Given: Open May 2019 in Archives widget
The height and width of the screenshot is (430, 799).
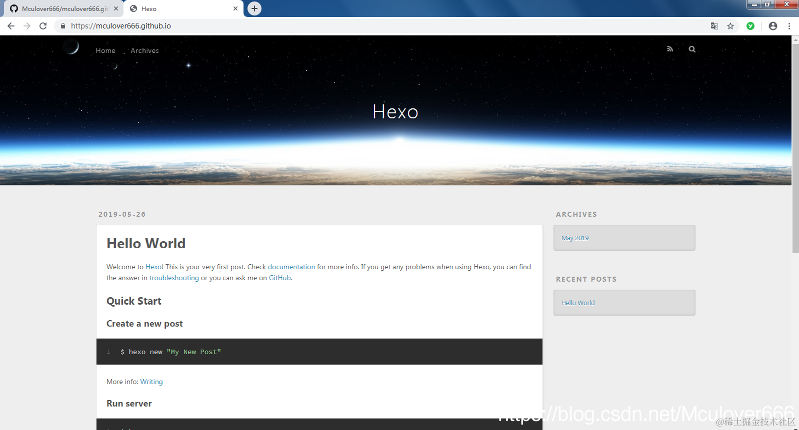Looking at the screenshot, I should pos(575,238).
